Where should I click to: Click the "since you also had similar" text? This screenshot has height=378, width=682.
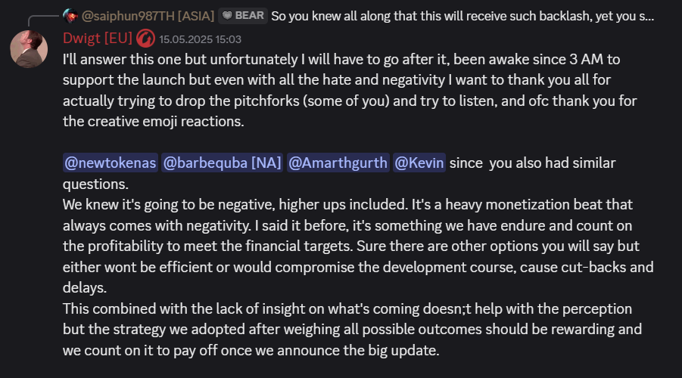pos(532,163)
